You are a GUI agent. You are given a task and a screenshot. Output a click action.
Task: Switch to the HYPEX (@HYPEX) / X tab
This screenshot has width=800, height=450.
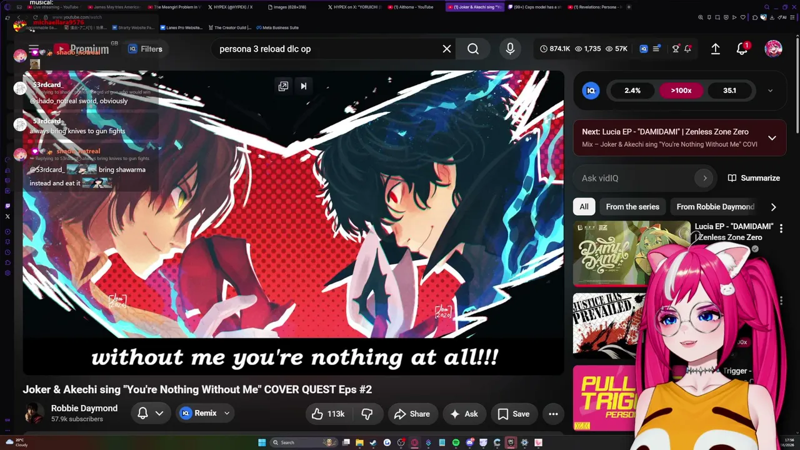[230, 7]
